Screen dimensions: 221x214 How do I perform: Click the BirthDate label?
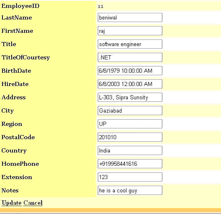pyautogui.click(x=16, y=71)
